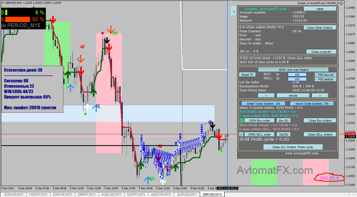357x197 pixels.
Task: Click the orange down arrow below -47 label
Action: [x=81, y=58]
